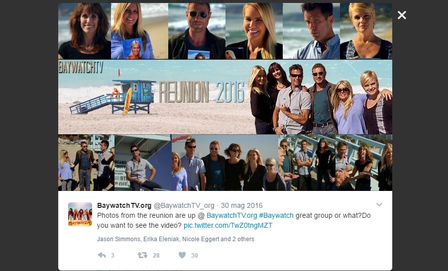
Task: Click the Reunion 2016 banner image
Action: pos(225,97)
